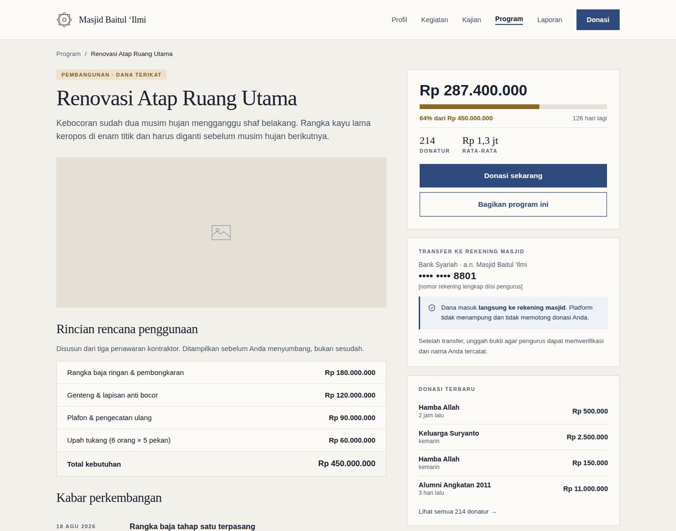Viewport: 676px width, 531px height.
Task: Click the Rp 1,3 jt rata-rata statistic
Action: pos(480,144)
